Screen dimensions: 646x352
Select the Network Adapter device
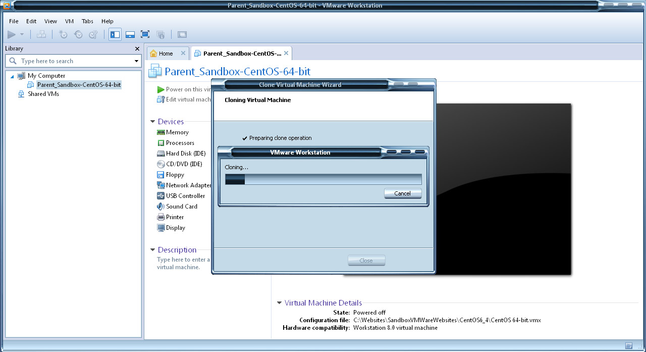184,185
